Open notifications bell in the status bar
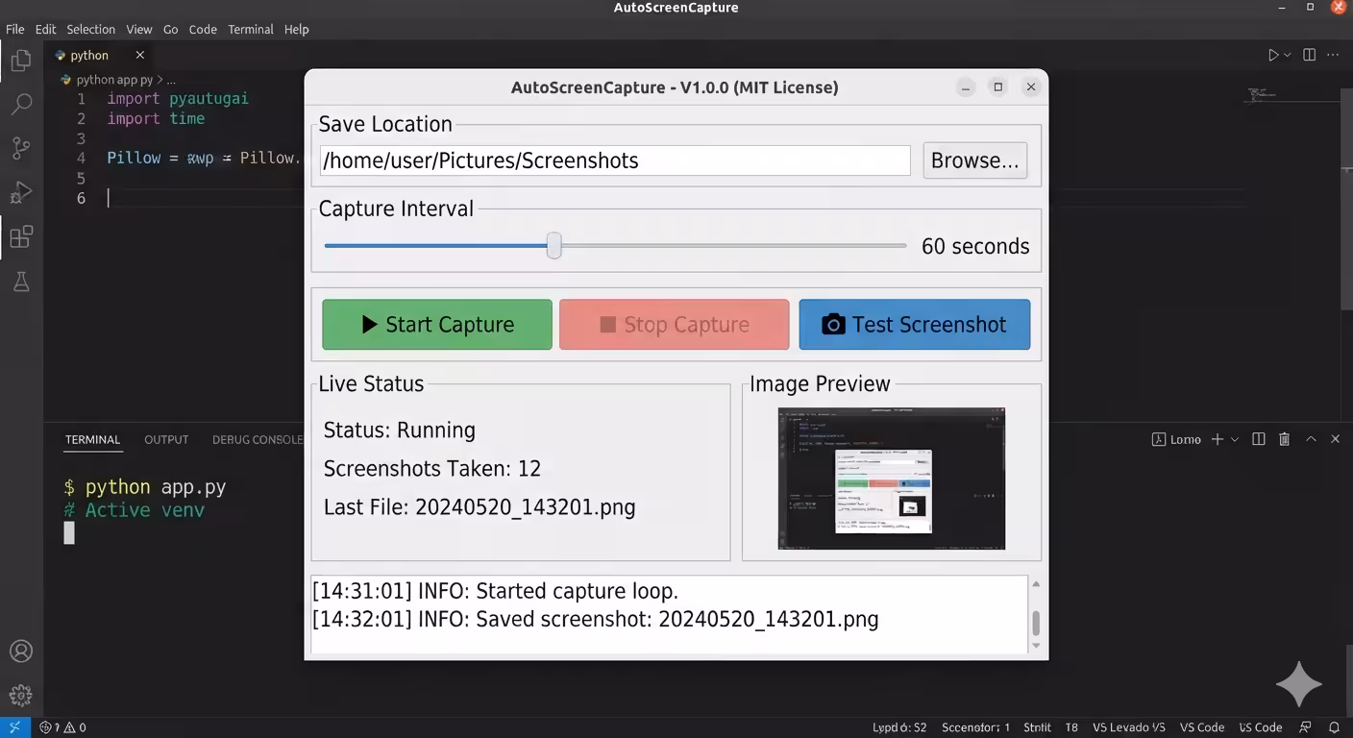The height and width of the screenshot is (738, 1353). 1334,727
